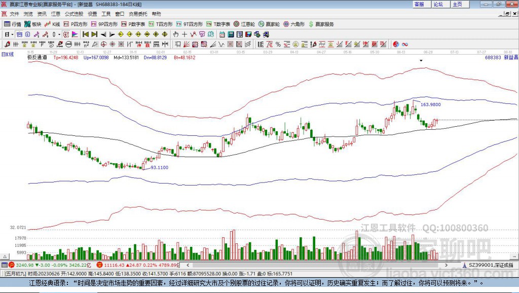This screenshot has height=293, width=519.
Task: Open the 行情 market quotes view
Action: pyautogui.click(x=13, y=24)
